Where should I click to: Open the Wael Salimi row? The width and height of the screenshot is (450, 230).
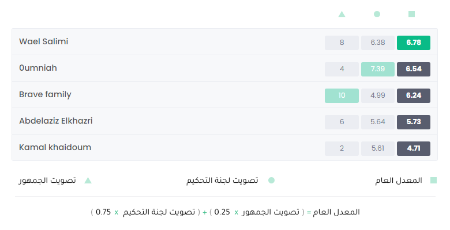(x=225, y=42)
